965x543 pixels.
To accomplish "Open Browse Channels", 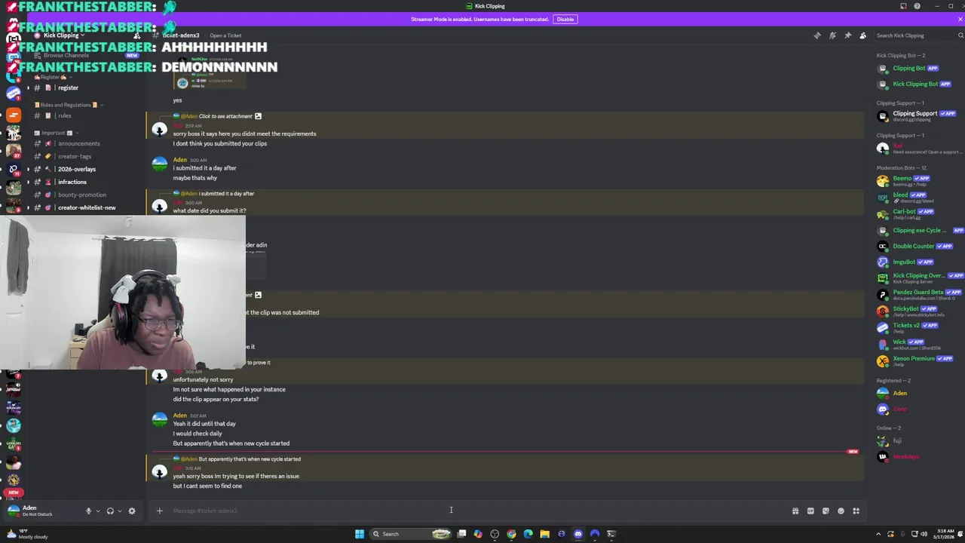I will [x=66, y=55].
